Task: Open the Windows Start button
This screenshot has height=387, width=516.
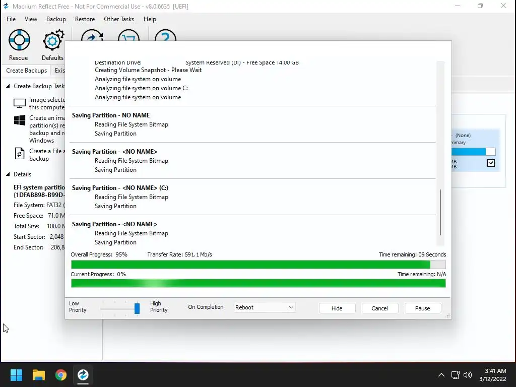Action: [x=16, y=375]
